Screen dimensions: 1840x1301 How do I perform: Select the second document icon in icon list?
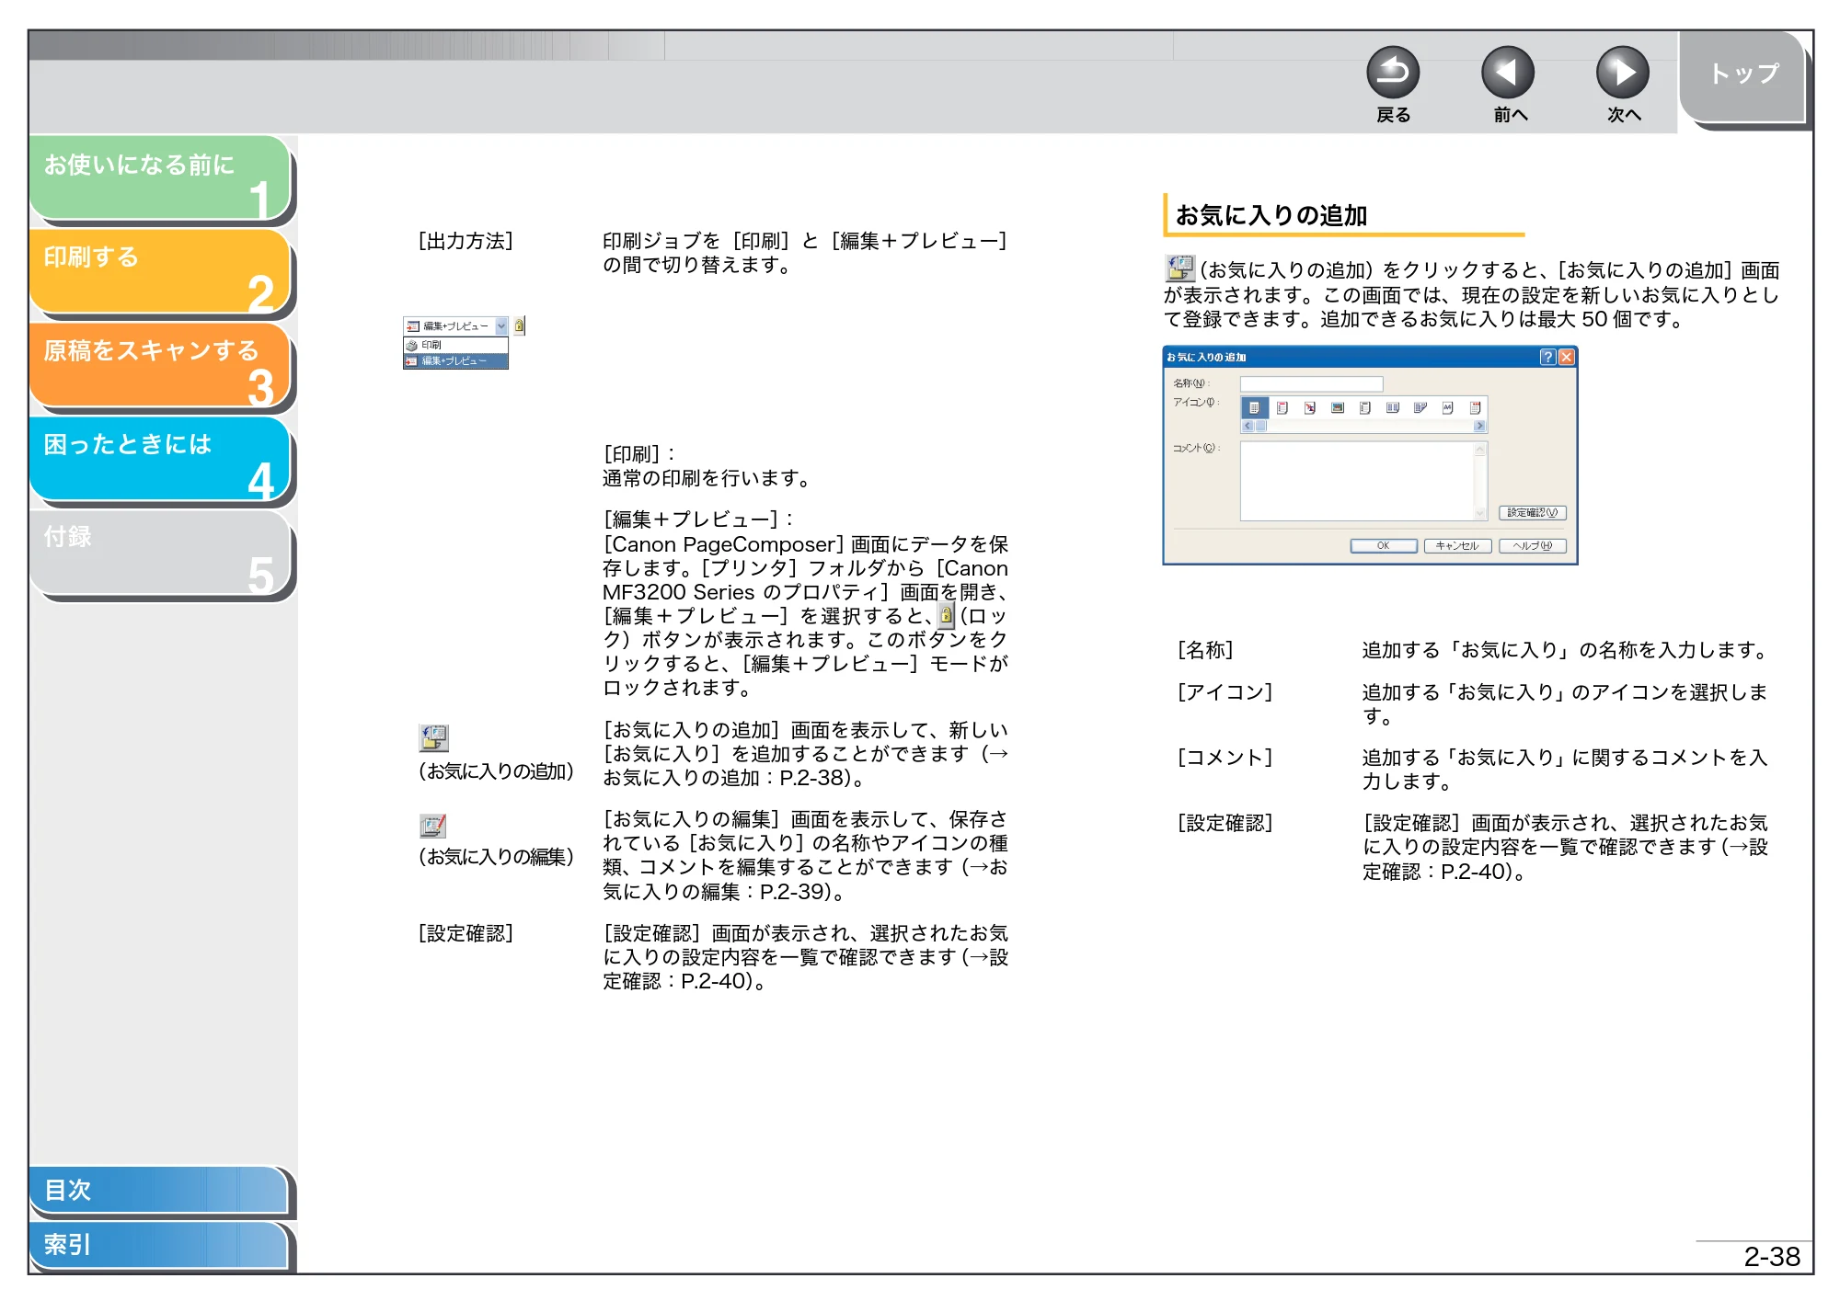[x=1282, y=407]
